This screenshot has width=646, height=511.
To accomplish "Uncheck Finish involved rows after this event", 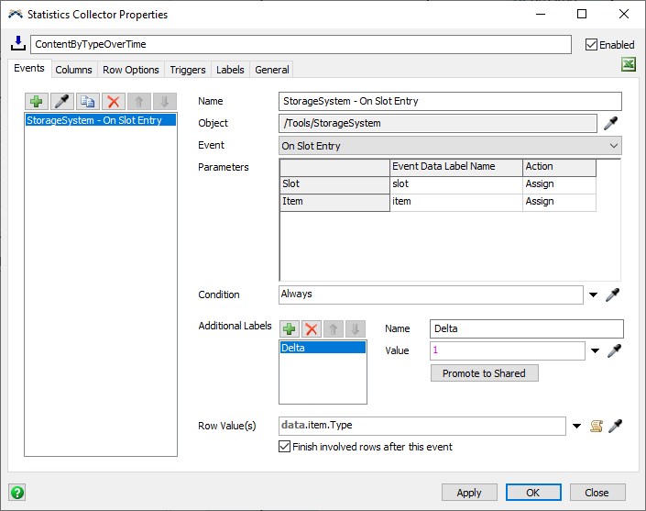I will point(284,447).
